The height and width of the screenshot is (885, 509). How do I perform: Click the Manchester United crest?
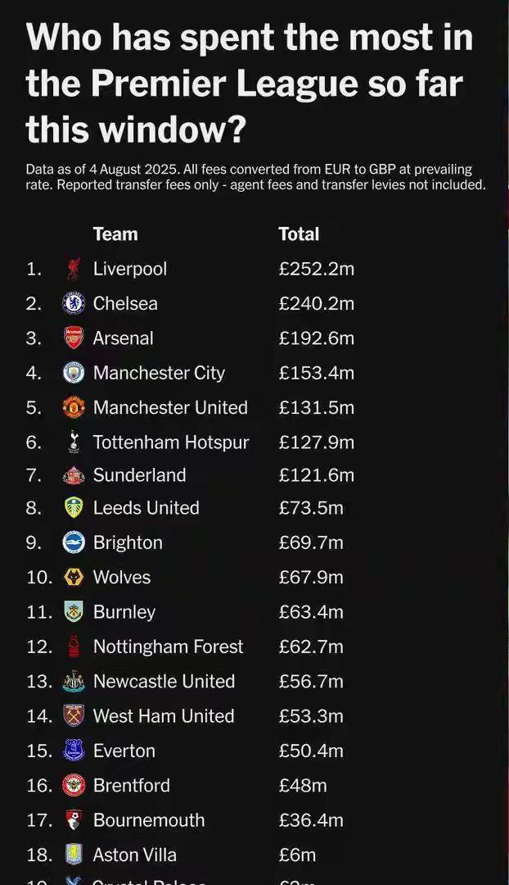[x=74, y=407]
